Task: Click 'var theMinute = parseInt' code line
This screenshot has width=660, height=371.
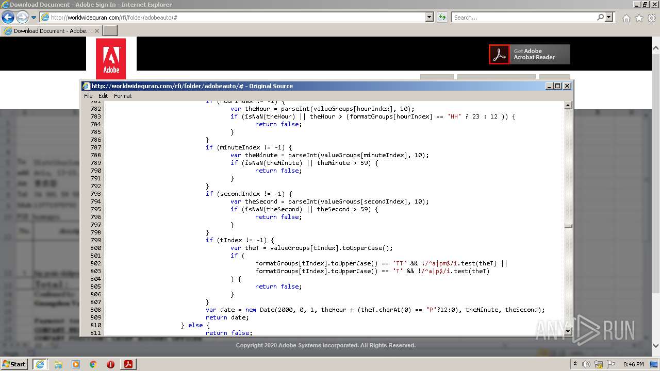Action: pos(329,155)
